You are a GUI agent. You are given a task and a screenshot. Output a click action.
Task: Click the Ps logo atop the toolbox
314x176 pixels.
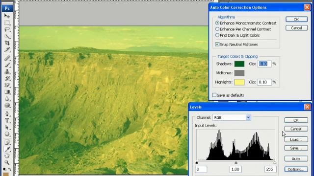7,8
